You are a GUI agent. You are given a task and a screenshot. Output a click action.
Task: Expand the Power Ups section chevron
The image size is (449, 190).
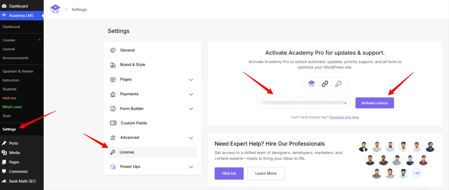tap(191, 167)
